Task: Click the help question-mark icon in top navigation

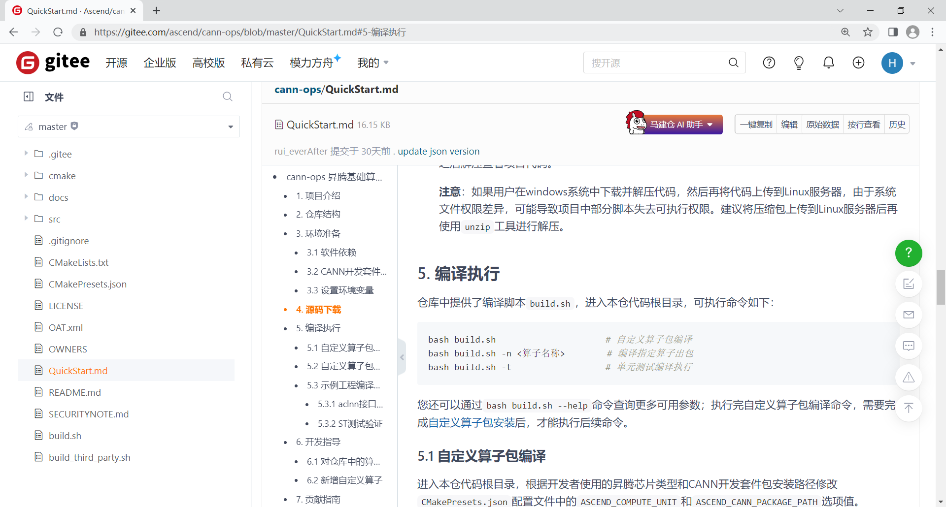Action: pyautogui.click(x=769, y=63)
